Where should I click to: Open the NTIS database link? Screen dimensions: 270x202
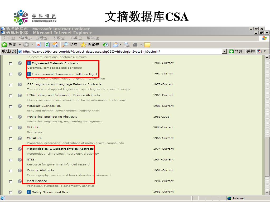(31, 159)
